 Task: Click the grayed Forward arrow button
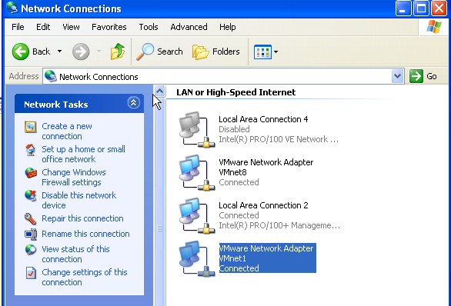point(81,52)
